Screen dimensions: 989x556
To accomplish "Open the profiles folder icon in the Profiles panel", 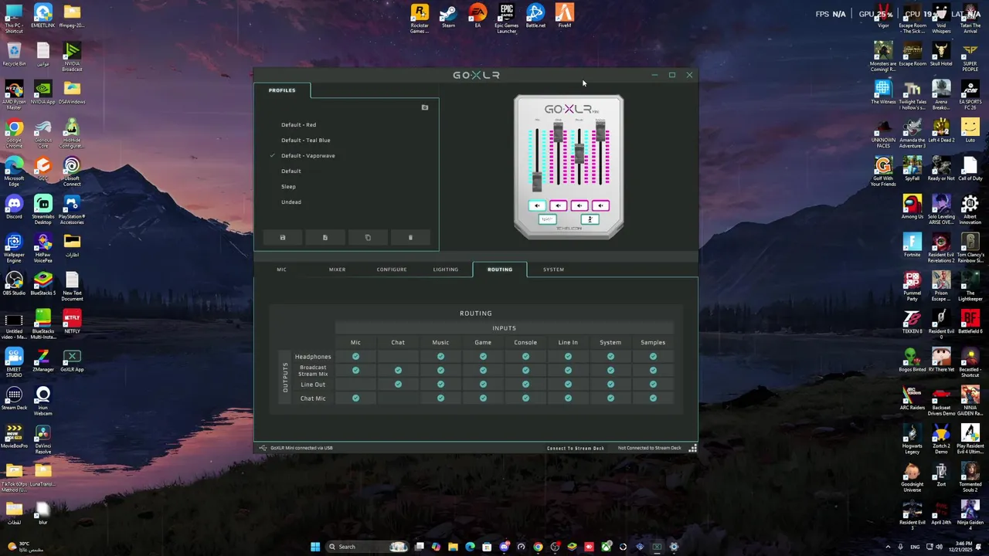I will coord(425,107).
